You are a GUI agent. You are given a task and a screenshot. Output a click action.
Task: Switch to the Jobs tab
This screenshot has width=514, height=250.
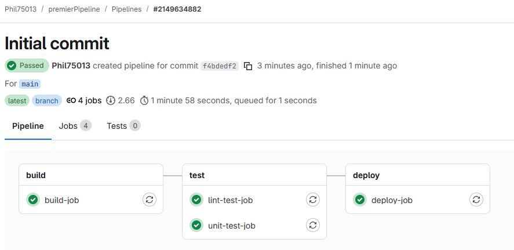tap(75, 126)
